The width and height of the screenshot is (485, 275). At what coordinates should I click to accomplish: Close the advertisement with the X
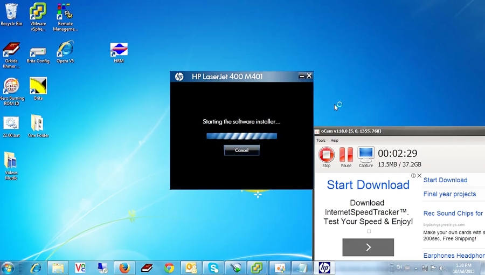pyautogui.click(x=419, y=175)
